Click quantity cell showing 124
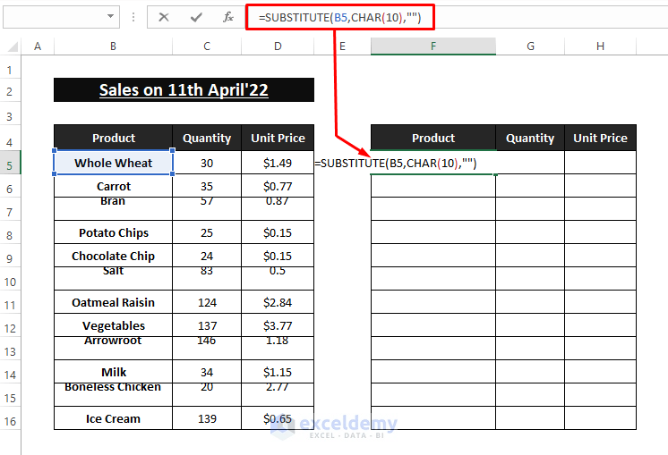Screen dimensions: 668x455 (207, 302)
